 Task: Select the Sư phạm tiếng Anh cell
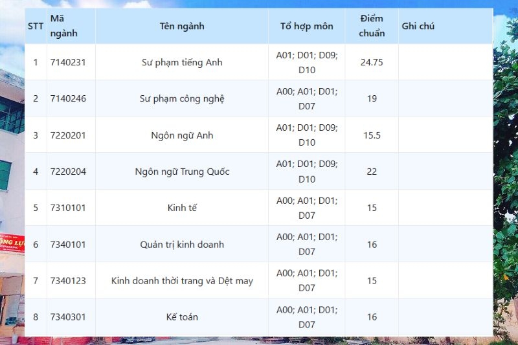tap(182, 62)
